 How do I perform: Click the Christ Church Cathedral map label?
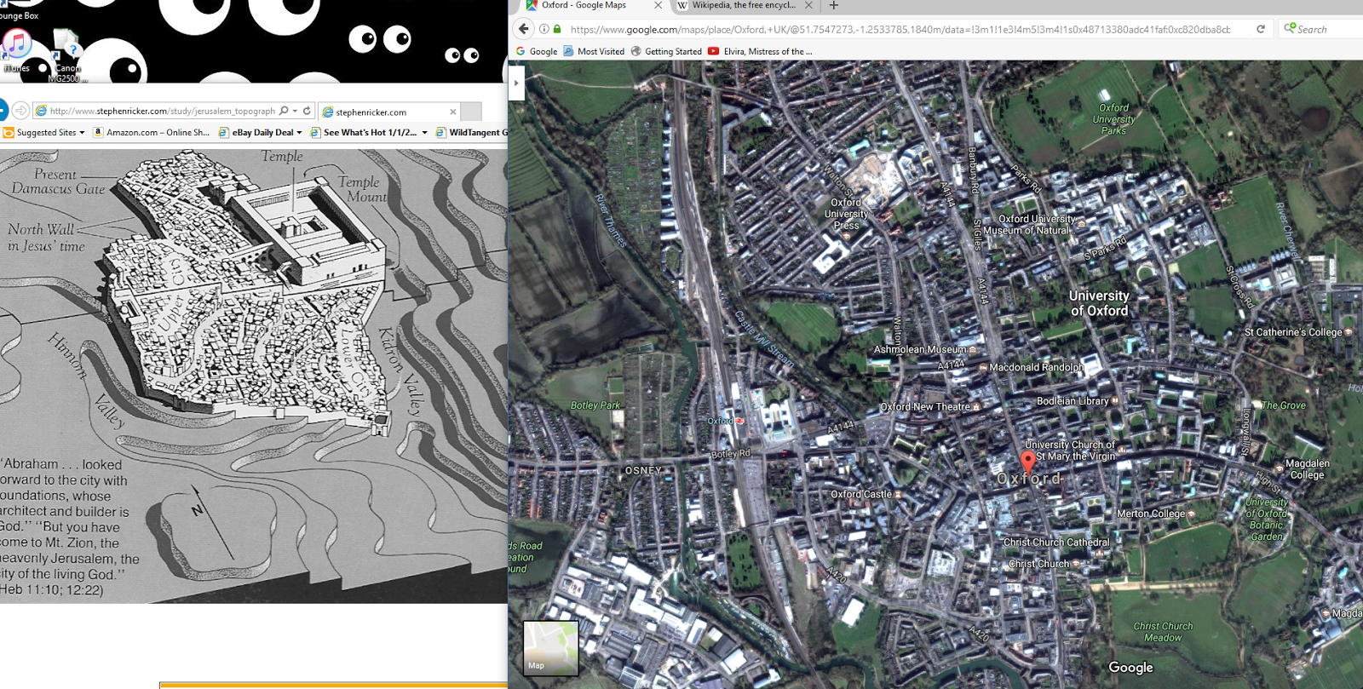tap(1056, 543)
